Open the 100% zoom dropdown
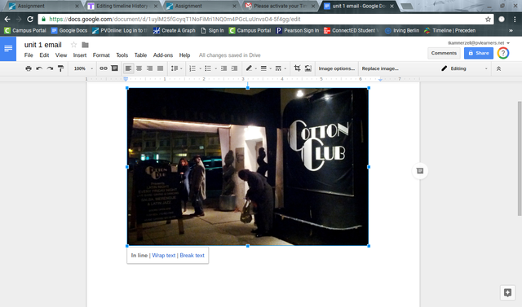 83,68
